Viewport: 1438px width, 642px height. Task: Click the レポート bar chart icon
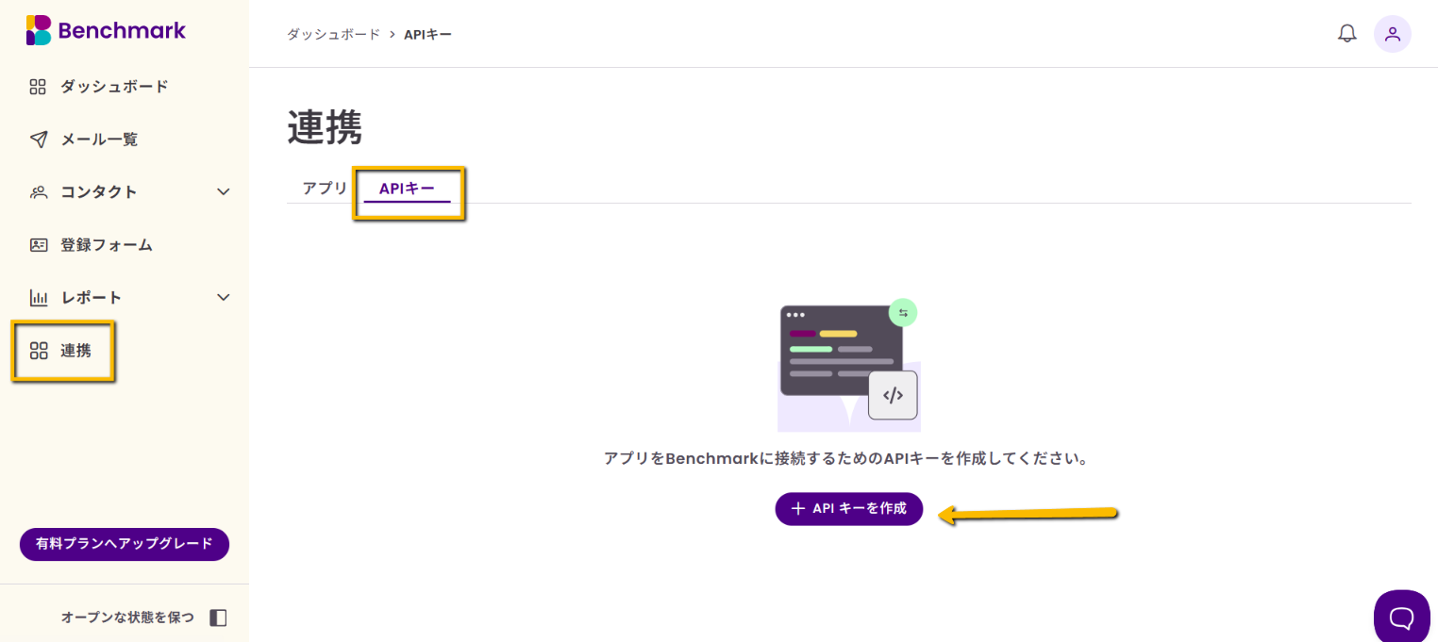coord(38,298)
